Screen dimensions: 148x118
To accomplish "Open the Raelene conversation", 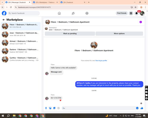I will tap(21, 51).
